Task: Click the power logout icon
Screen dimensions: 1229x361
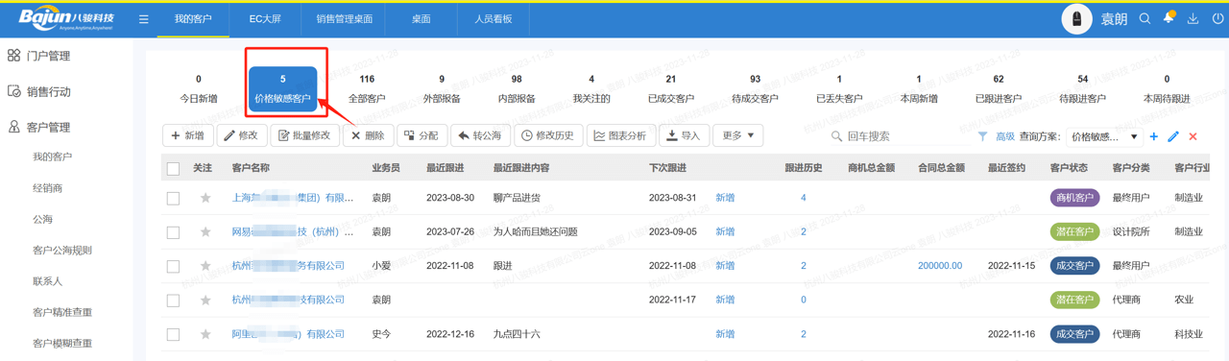Action: click(1217, 19)
